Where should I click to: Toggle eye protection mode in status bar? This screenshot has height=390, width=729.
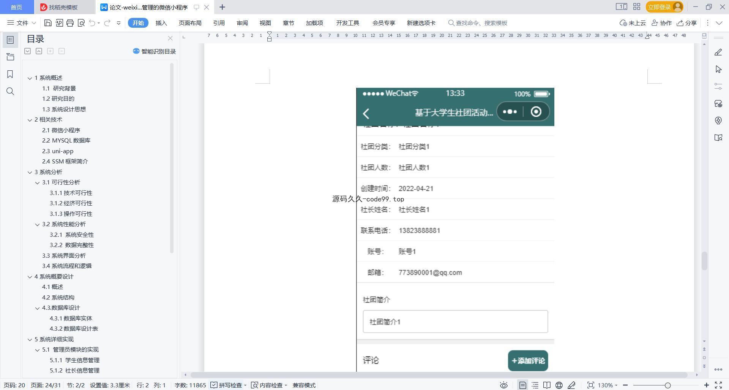point(504,385)
